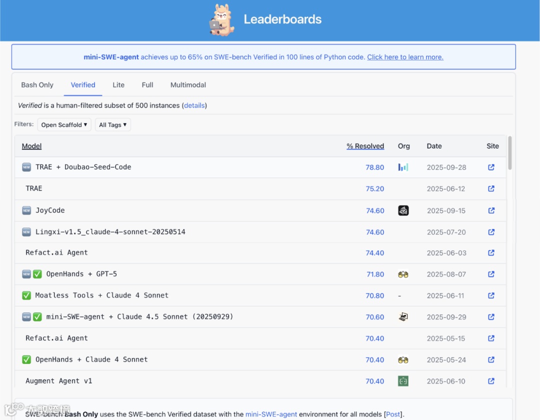Click the Leaderboards header title
The image size is (540, 420).
coord(282,19)
